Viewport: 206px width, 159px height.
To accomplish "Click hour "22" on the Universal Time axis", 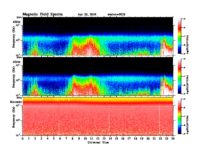I will coord(160,138).
